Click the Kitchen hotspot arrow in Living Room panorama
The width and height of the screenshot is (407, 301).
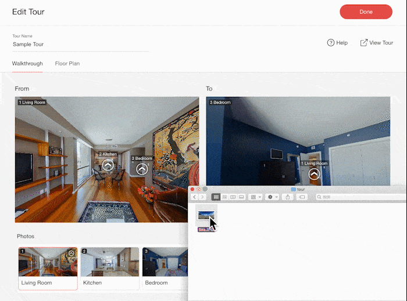[x=108, y=165]
